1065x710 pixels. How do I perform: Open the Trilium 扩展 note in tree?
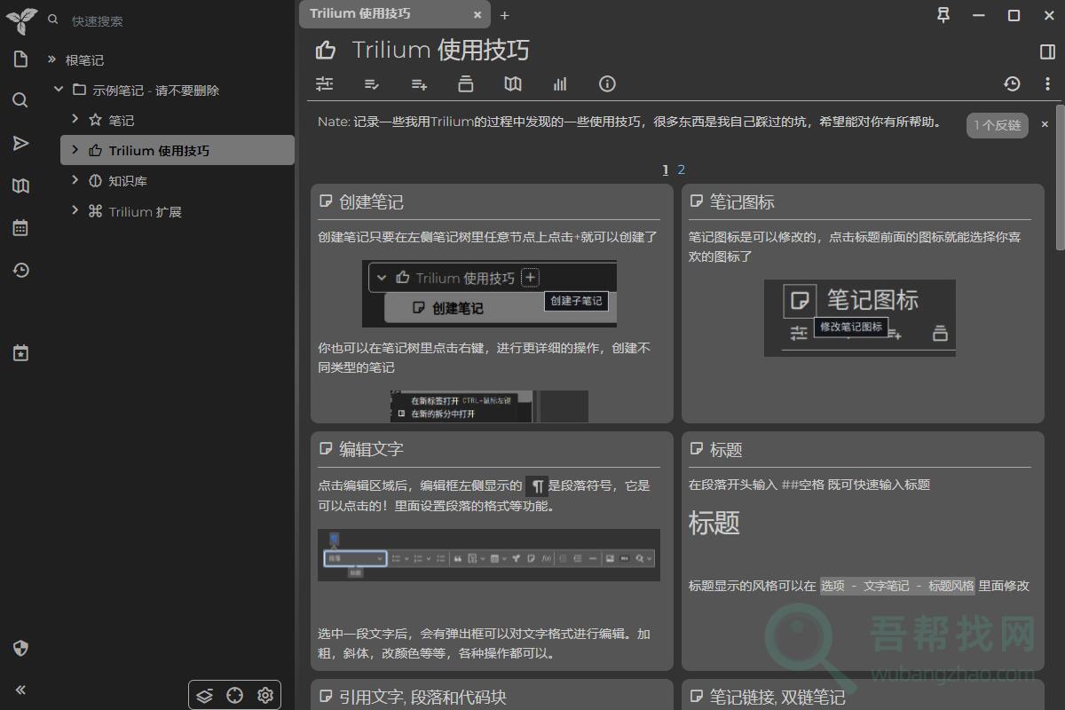pyautogui.click(x=145, y=212)
